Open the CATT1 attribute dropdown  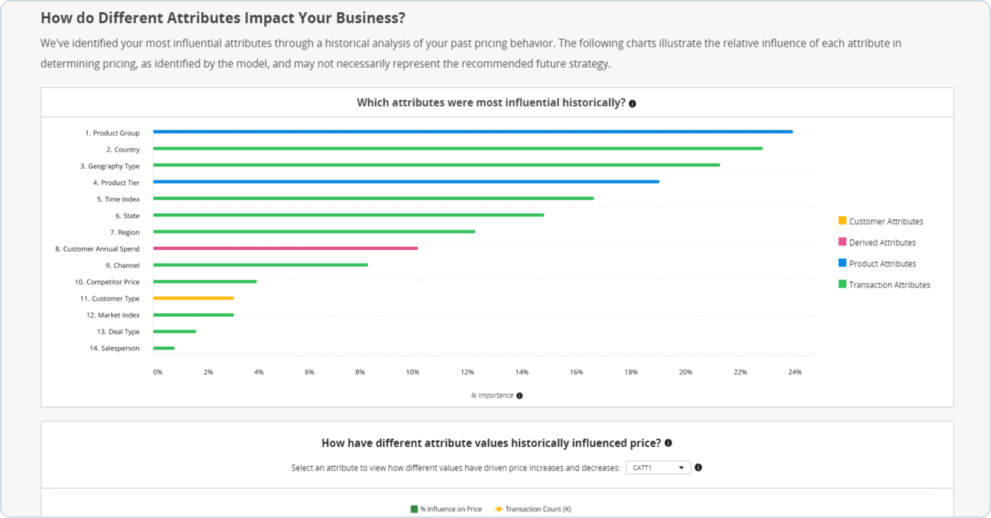coord(658,468)
